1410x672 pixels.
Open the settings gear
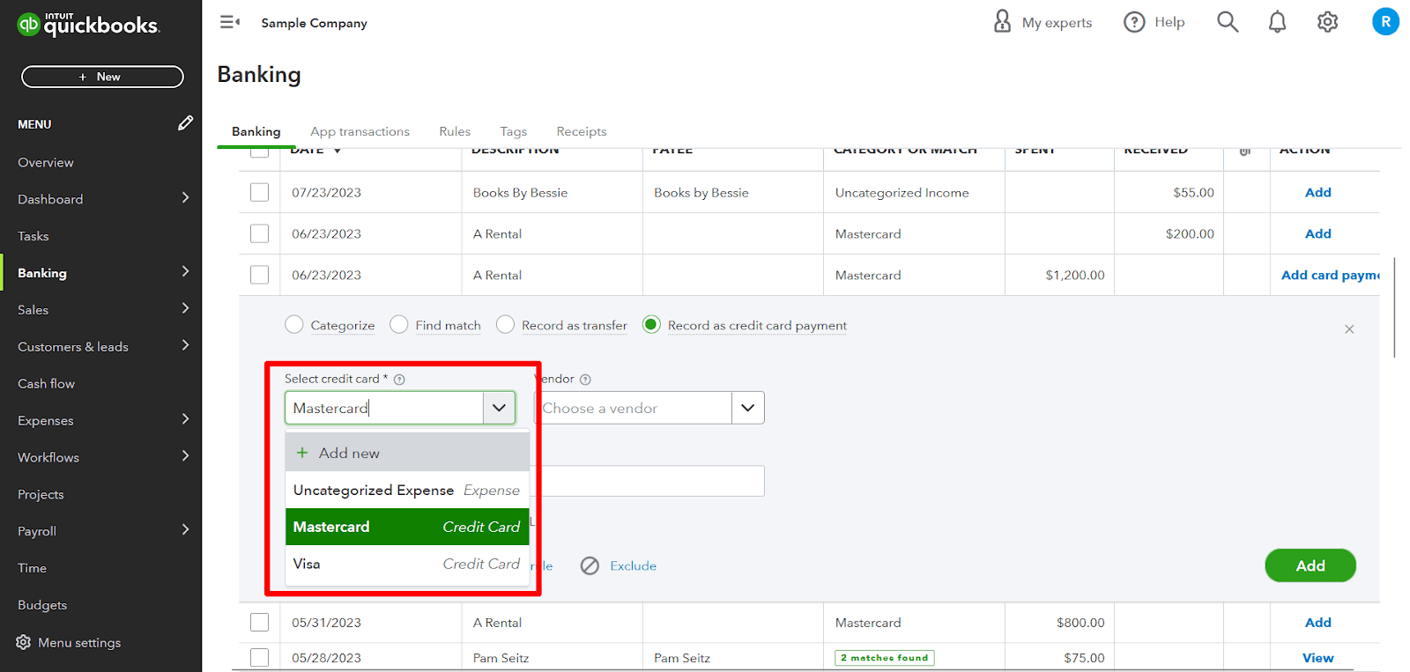click(x=1327, y=22)
